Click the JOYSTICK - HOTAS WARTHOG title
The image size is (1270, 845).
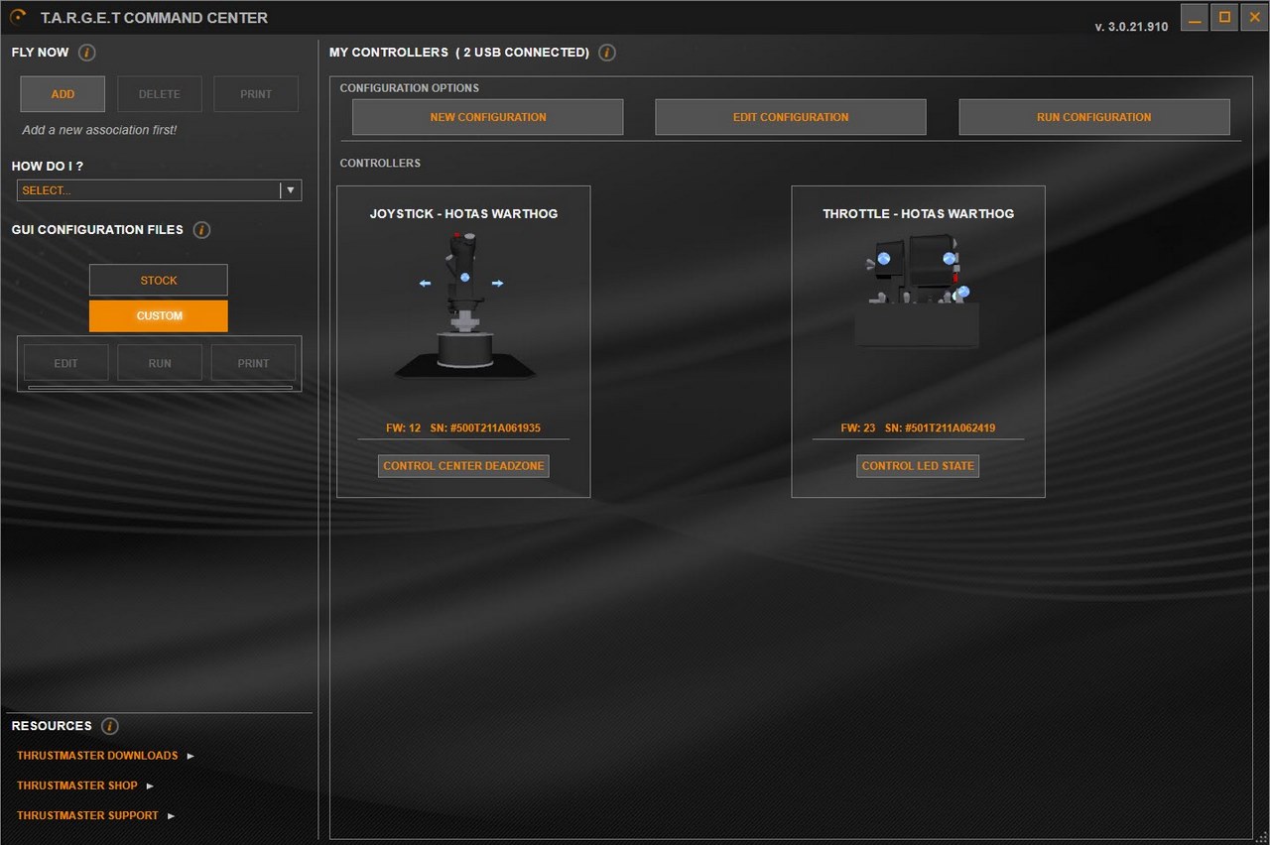click(463, 213)
